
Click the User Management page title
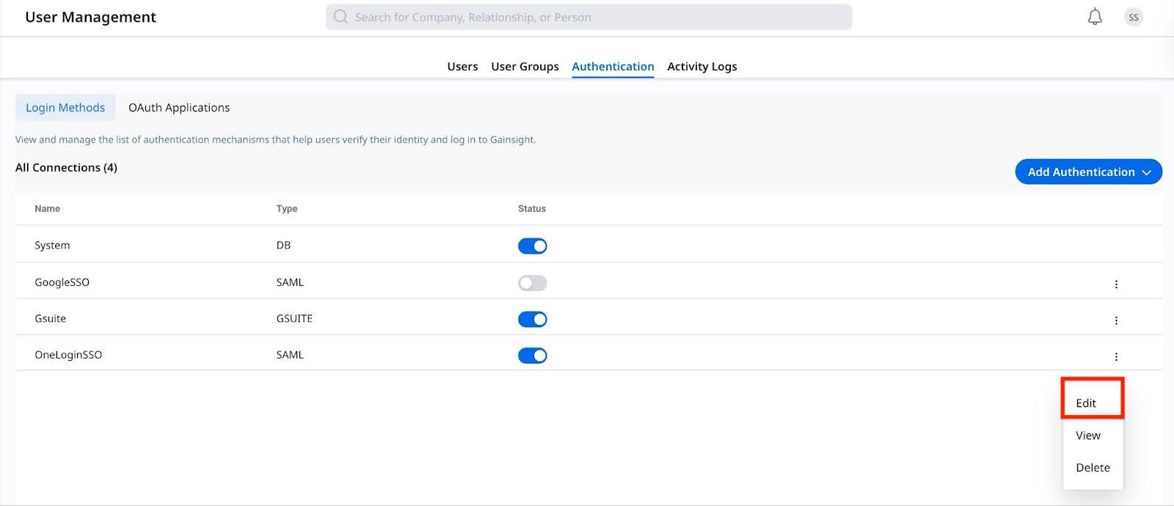[90, 17]
